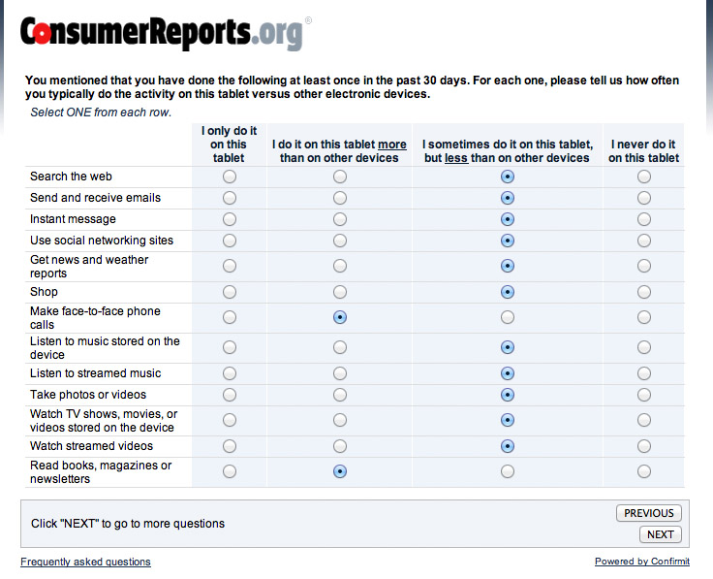Open the Frequently asked questions link

[85, 562]
